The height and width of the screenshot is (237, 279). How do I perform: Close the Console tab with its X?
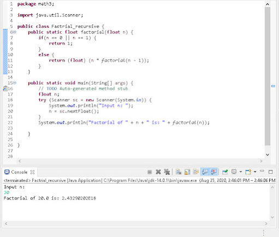click(x=32, y=172)
